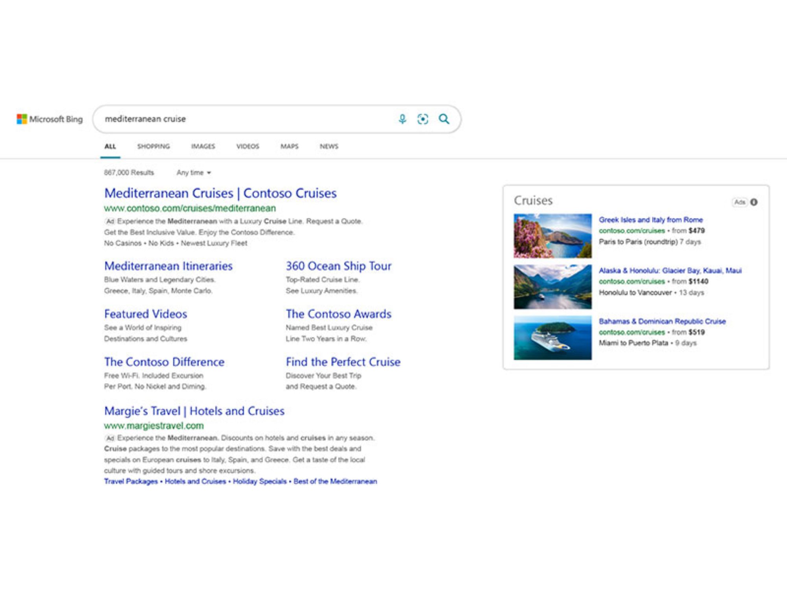
Task: Click contoso.com/cruises under Alaska listing
Action: pos(632,282)
